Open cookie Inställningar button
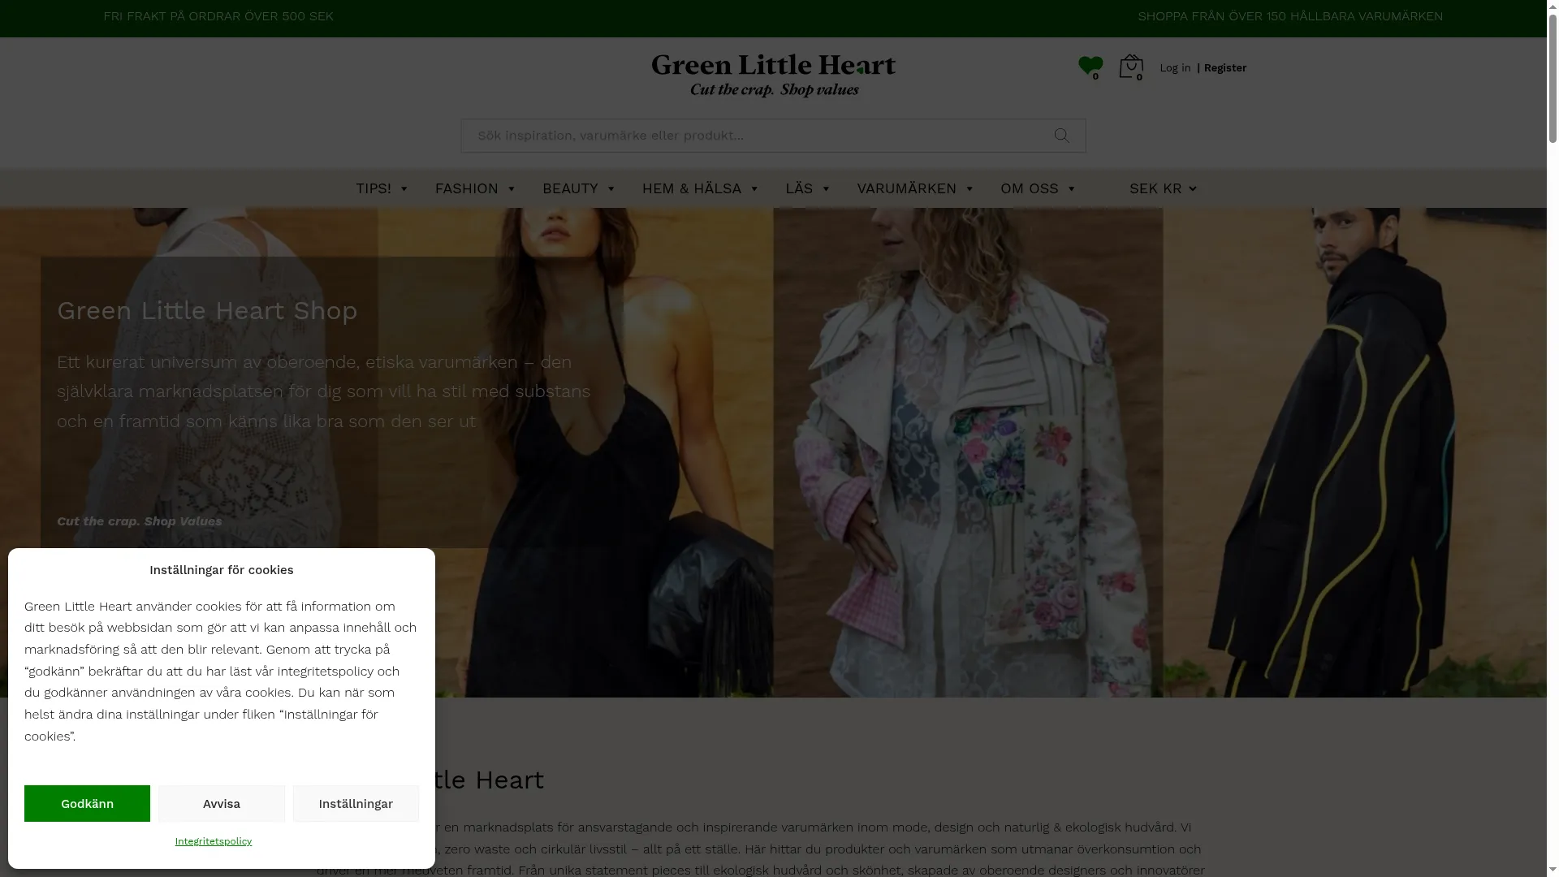Image resolution: width=1559 pixels, height=877 pixels. click(356, 803)
